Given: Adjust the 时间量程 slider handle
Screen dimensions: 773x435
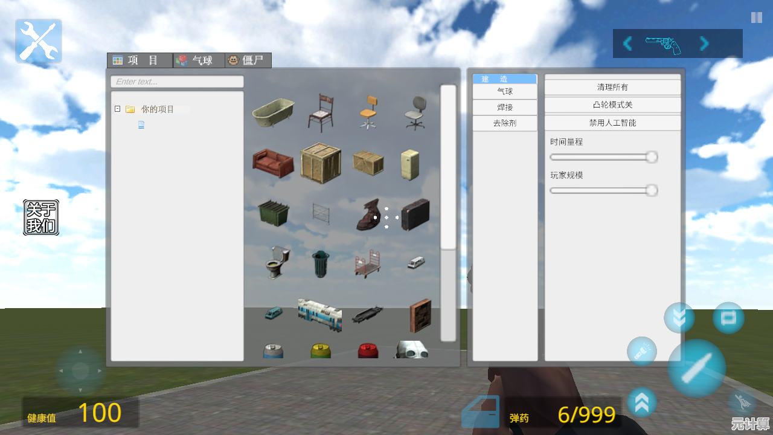Looking at the screenshot, I should click(x=651, y=157).
